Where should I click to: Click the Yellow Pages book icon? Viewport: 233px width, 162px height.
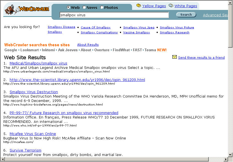pos(139,6)
